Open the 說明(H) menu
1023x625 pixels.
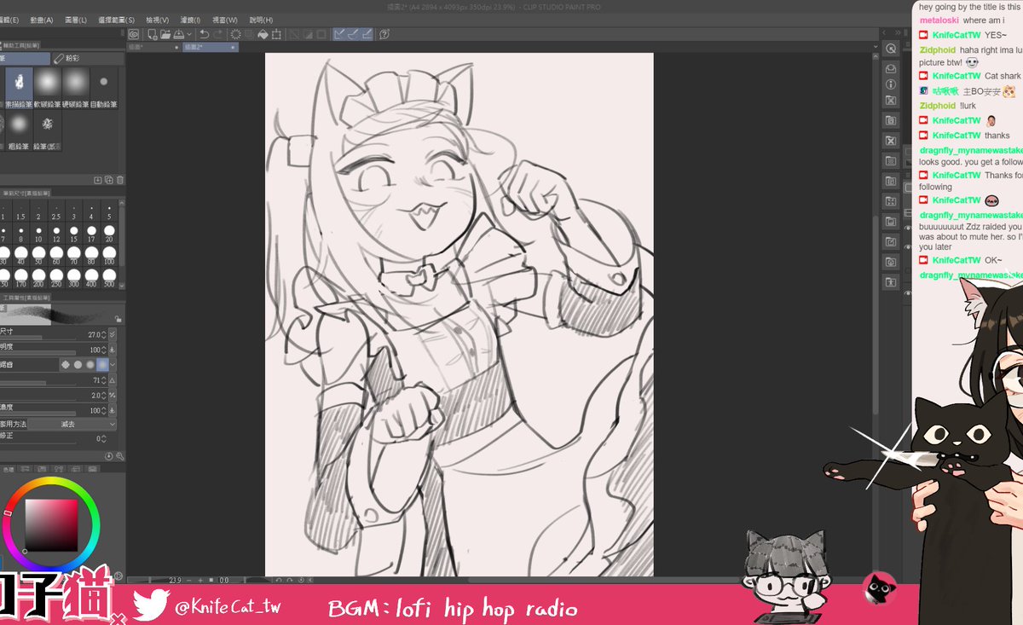tap(262, 20)
